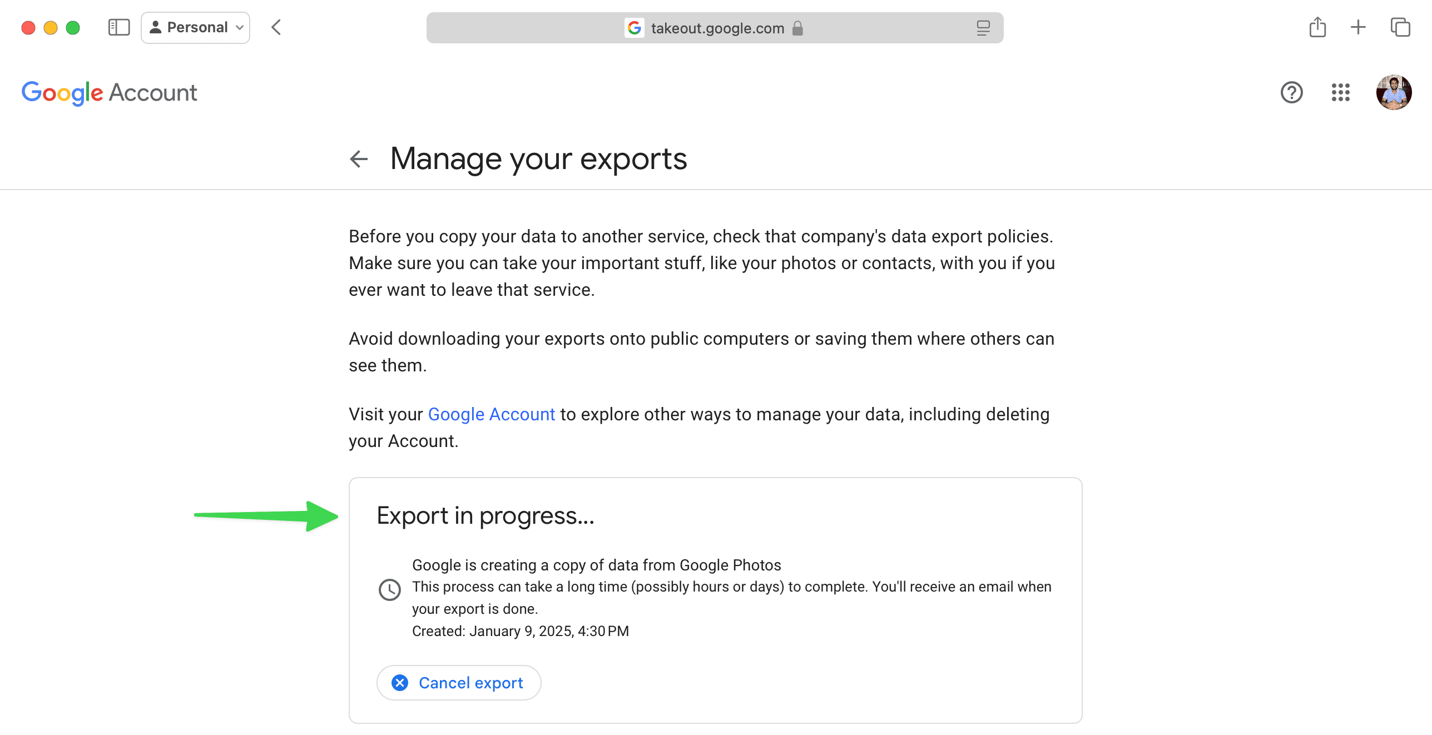Select the Personal profile dropdown

click(x=198, y=26)
